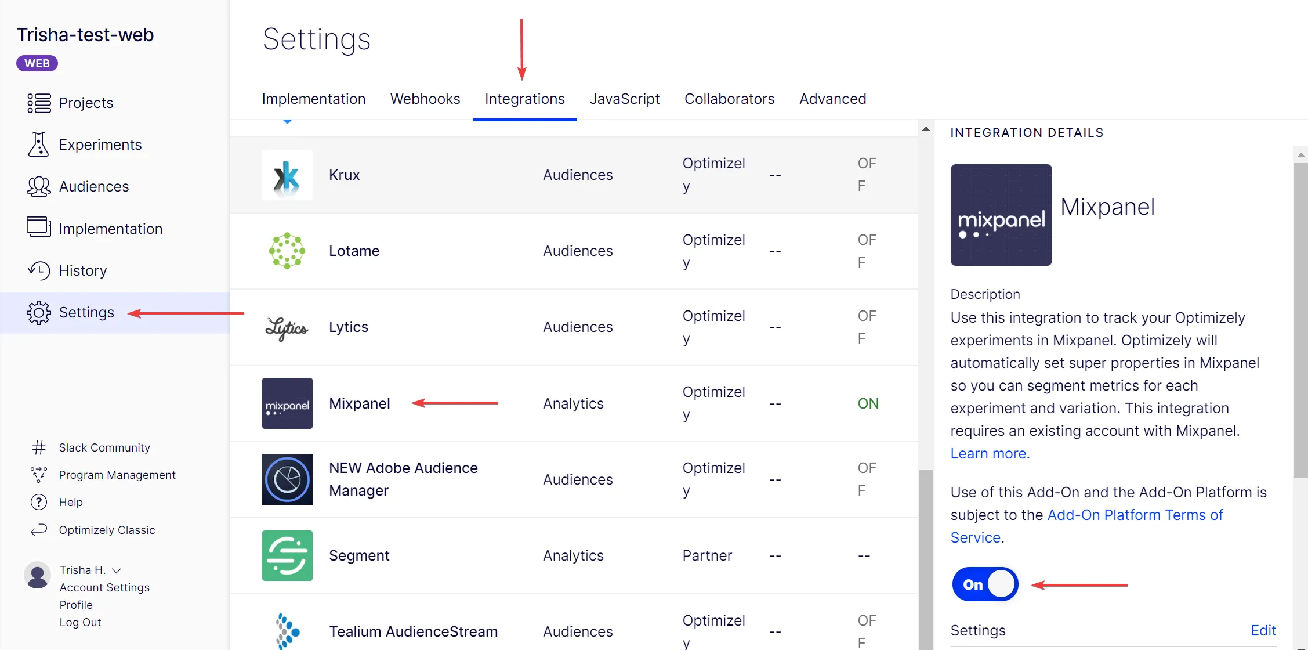Image resolution: width=1308 pixels, height=650 pixels.
Task: Click the ON status for Mixpanel
Action: 868,403
